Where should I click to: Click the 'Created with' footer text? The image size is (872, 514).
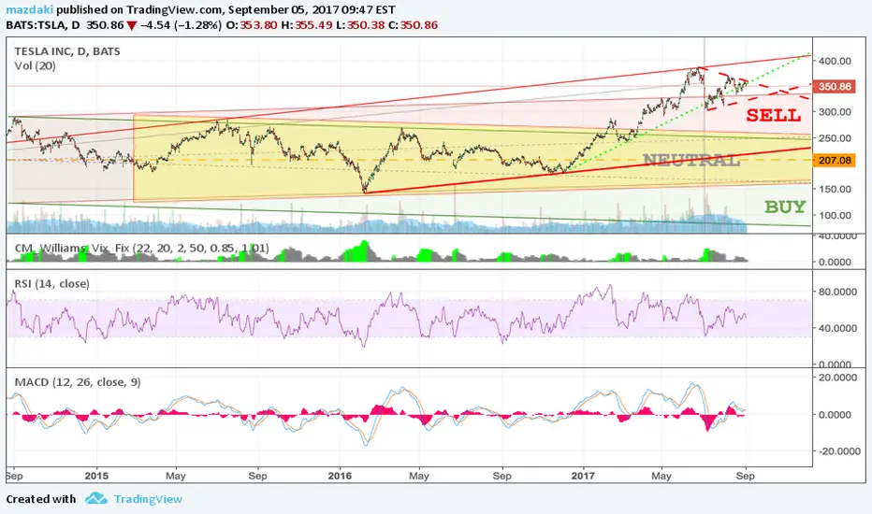point(40,499)
